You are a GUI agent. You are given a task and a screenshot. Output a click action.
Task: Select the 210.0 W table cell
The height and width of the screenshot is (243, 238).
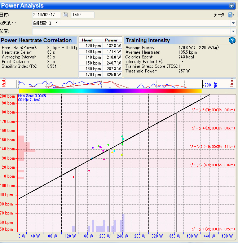tap(112, 57)
